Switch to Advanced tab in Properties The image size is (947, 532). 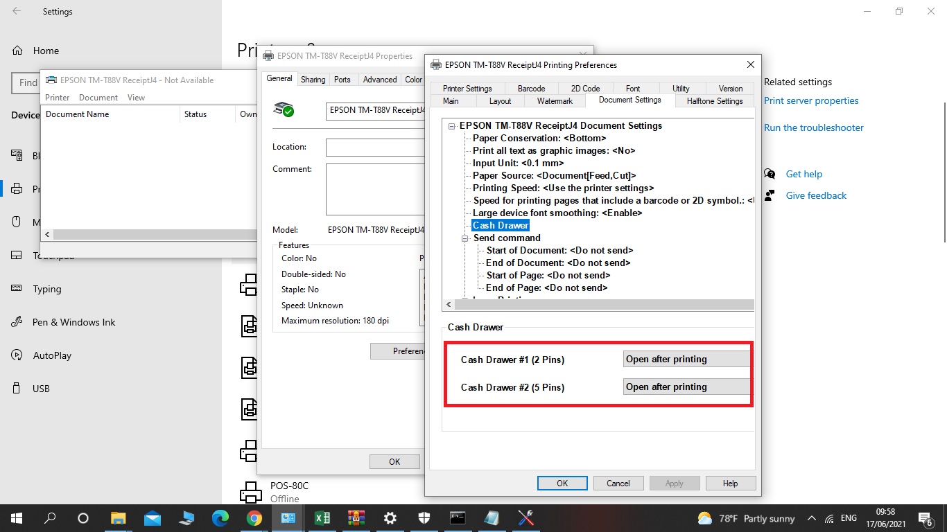click(380, 80)
